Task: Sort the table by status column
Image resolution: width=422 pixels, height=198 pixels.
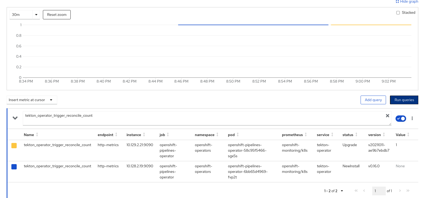Action: pyautogui.click(x=348, y=135)
